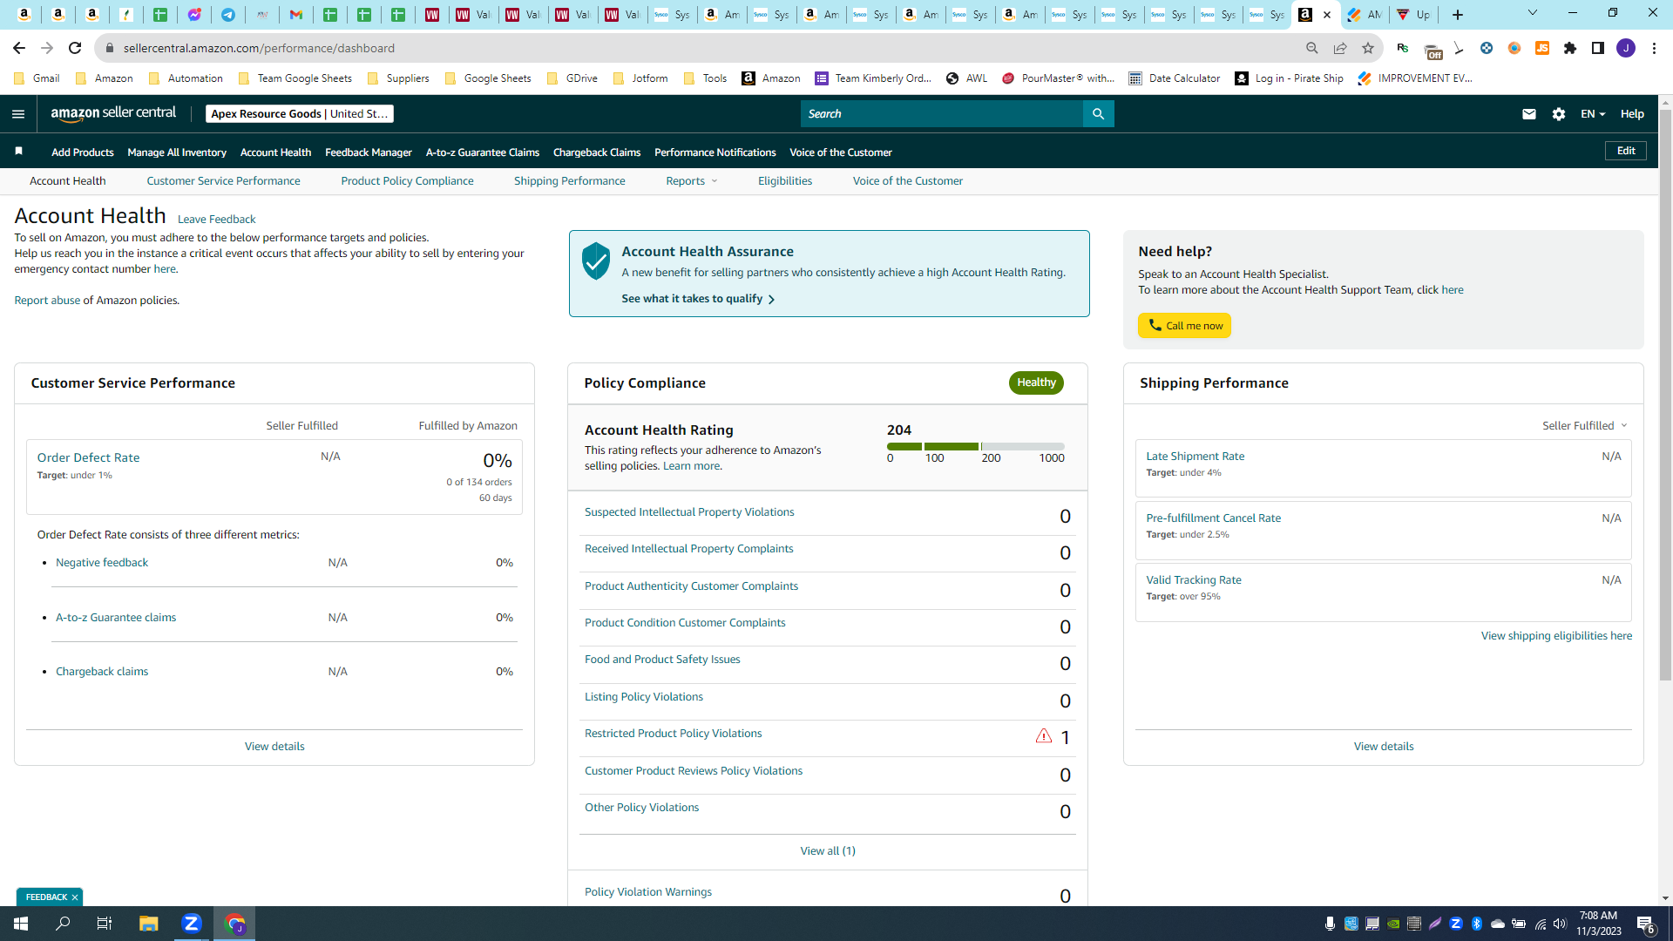
Task: Click into the Seller Central search field
Action: [x=941, y=114]
